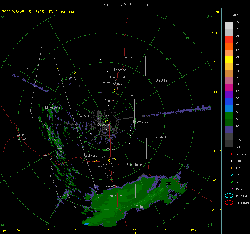Image resolution: width=250 pixels, height=234 pixels.
Task: Click the magenta 18TS arrow icon
Action: (x=229, y=189)
